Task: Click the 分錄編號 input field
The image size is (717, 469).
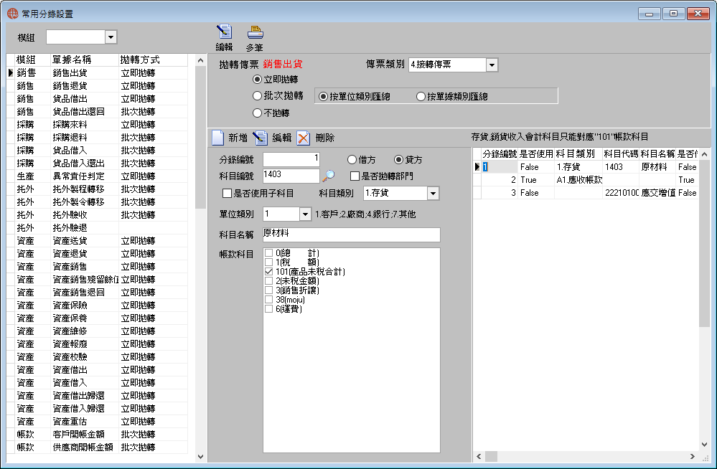Action: [x=291, y=159]
